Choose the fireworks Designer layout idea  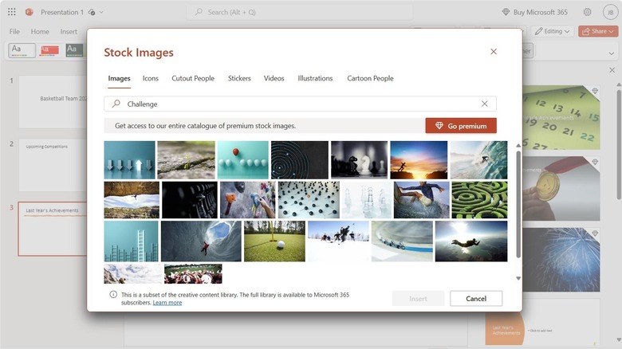(561, 260)
